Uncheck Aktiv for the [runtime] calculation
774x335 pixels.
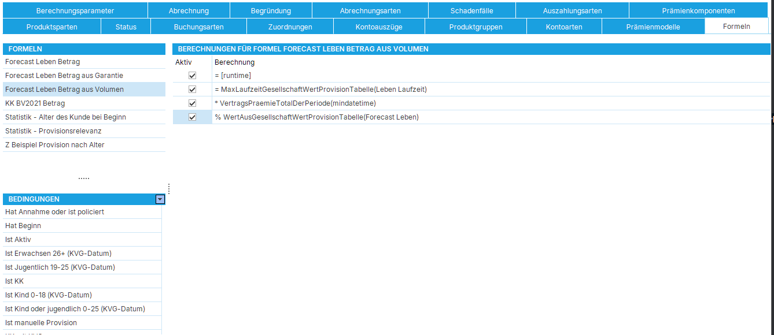coord(192,76)
